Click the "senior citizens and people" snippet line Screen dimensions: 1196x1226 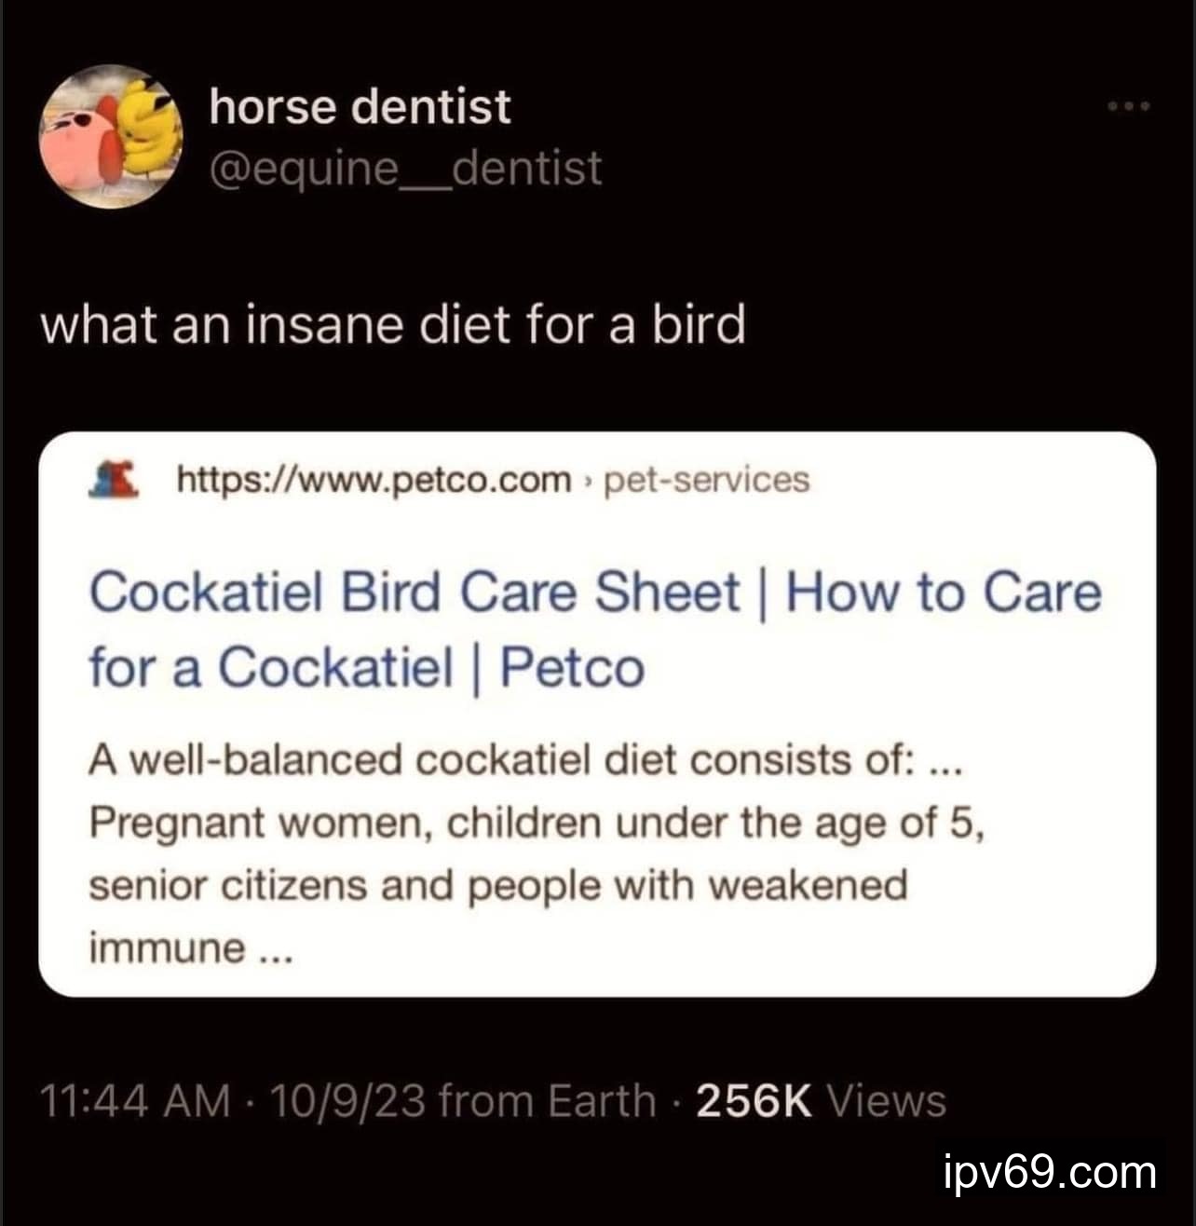[x=497, y=884]
